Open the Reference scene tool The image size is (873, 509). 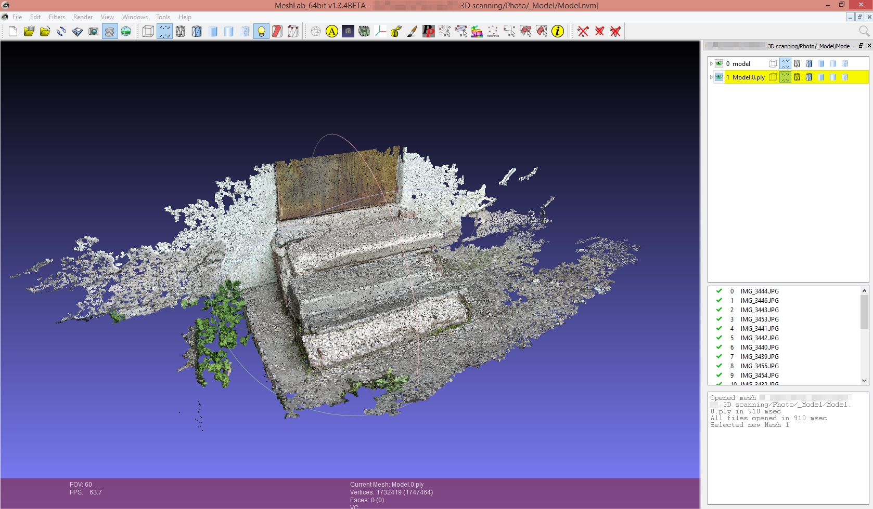[493, 32]
